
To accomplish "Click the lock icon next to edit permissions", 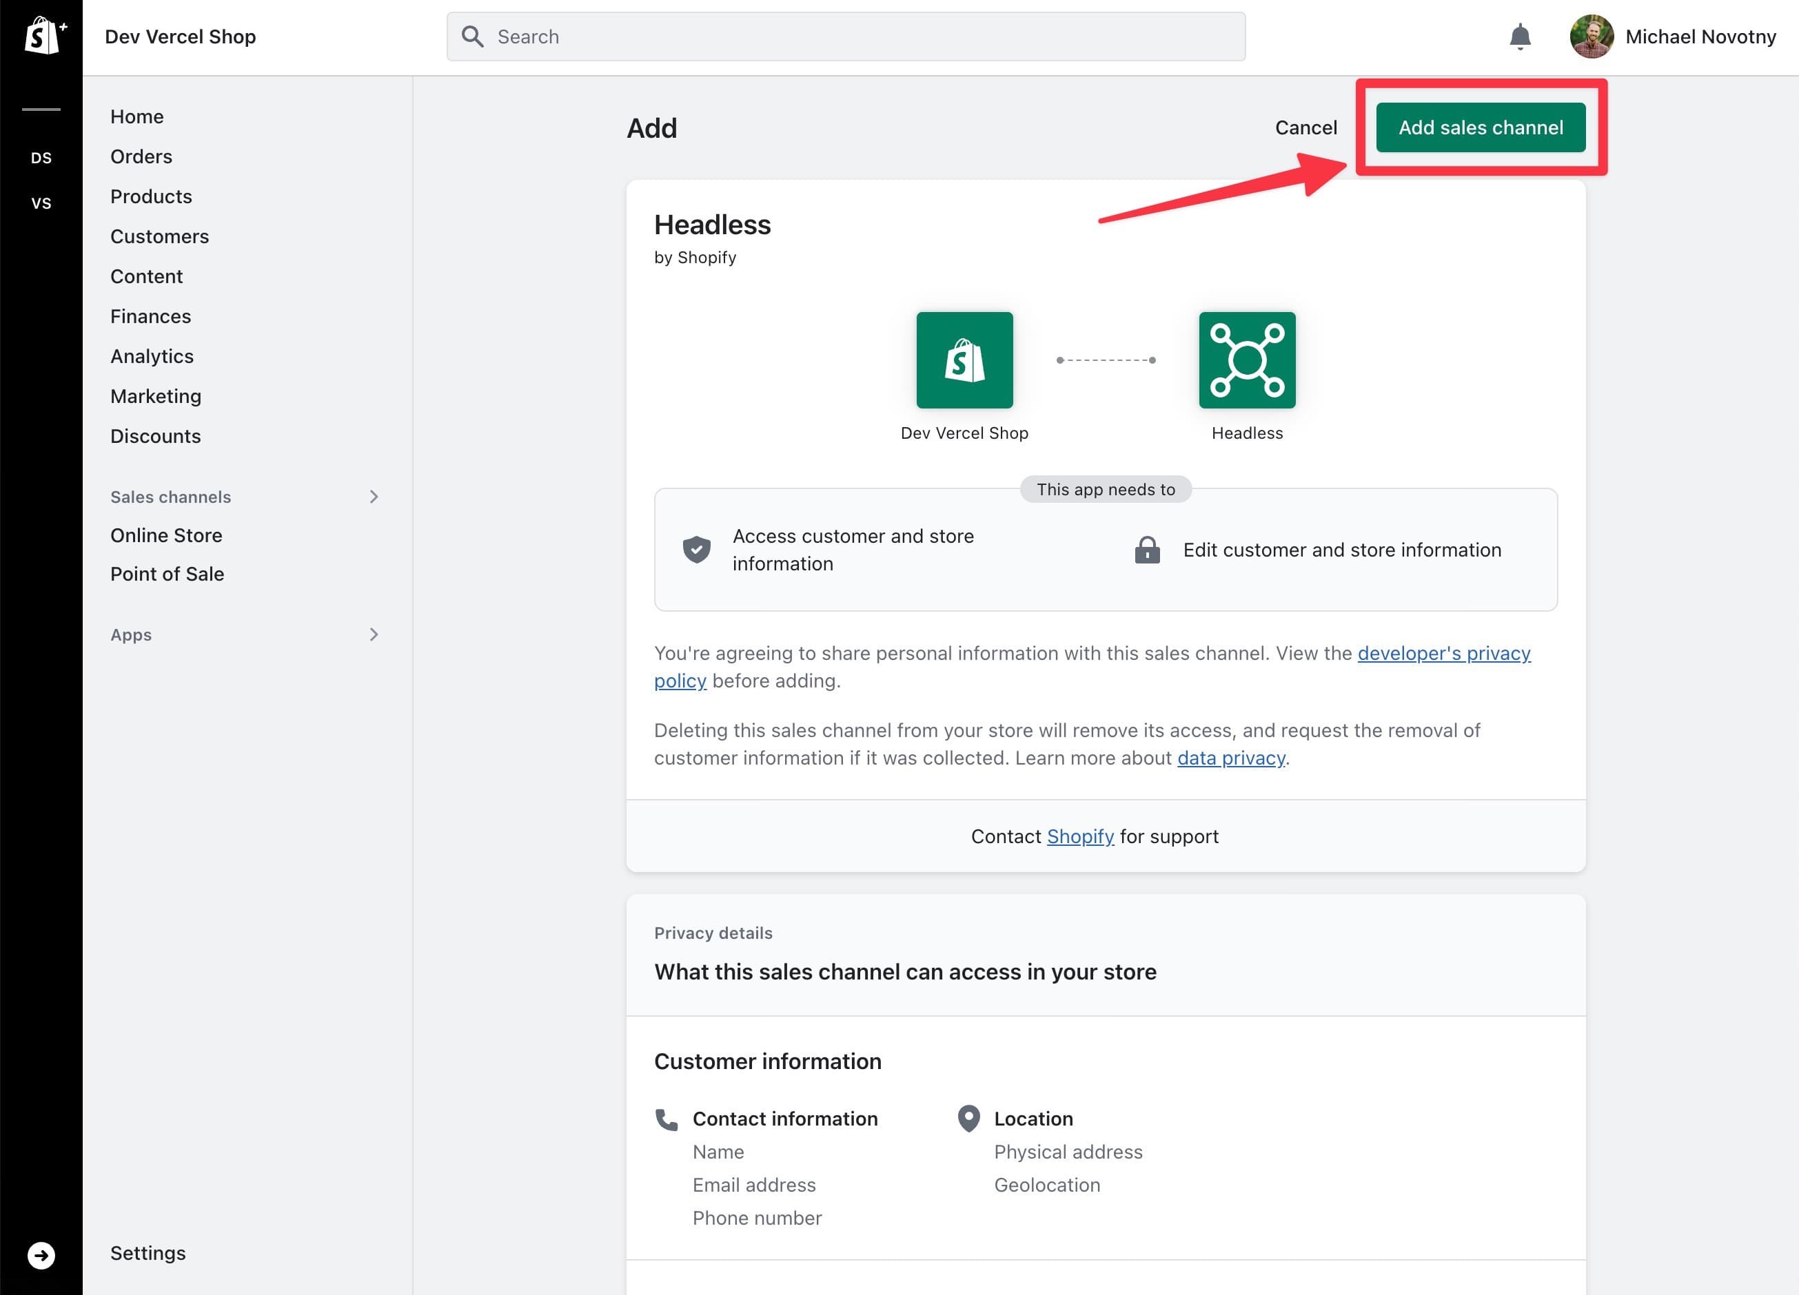I will tap(1146, 549).
